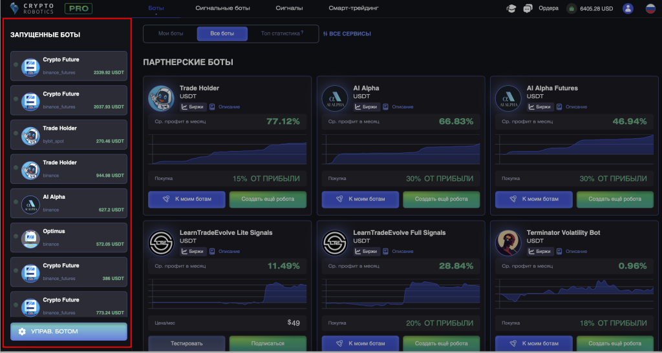
Task: Select Crypto Future bot with 2339.92 USDT
Action: [x=69, y=66]
